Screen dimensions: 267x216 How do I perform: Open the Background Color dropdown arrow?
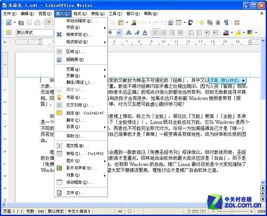[x=256, y=33]
